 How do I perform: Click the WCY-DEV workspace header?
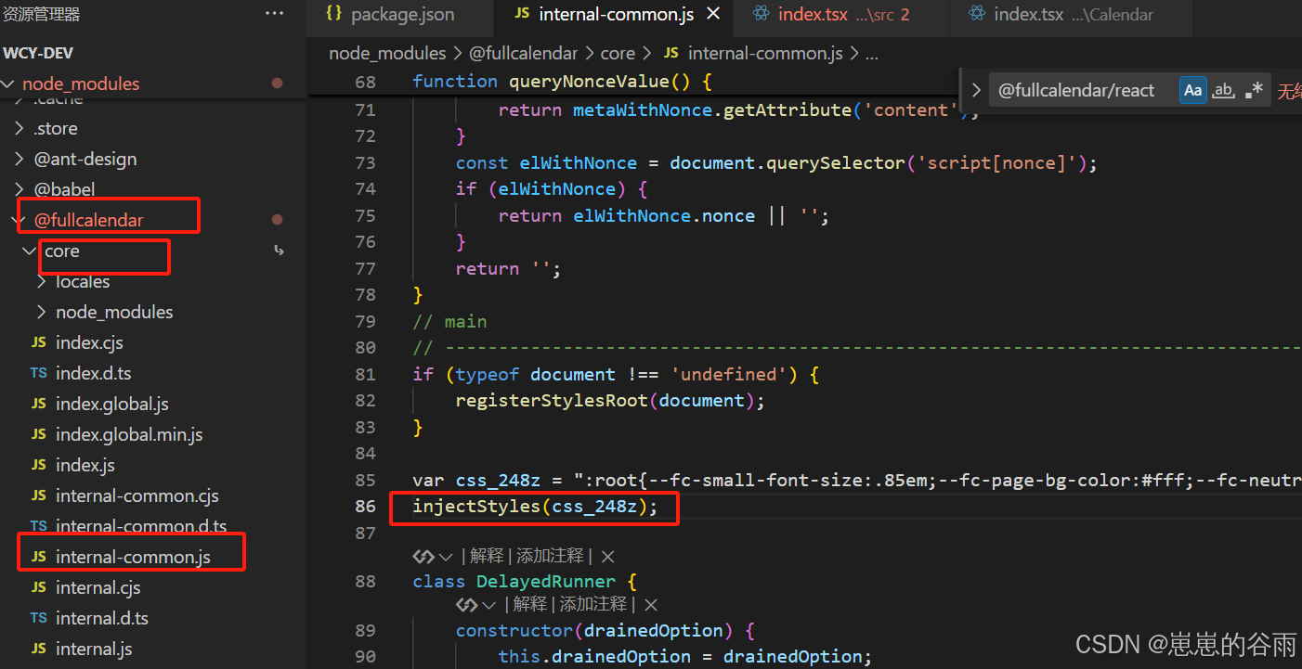38,53
